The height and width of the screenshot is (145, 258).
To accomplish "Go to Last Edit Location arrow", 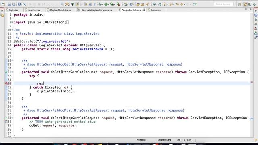I will [177, 4].
